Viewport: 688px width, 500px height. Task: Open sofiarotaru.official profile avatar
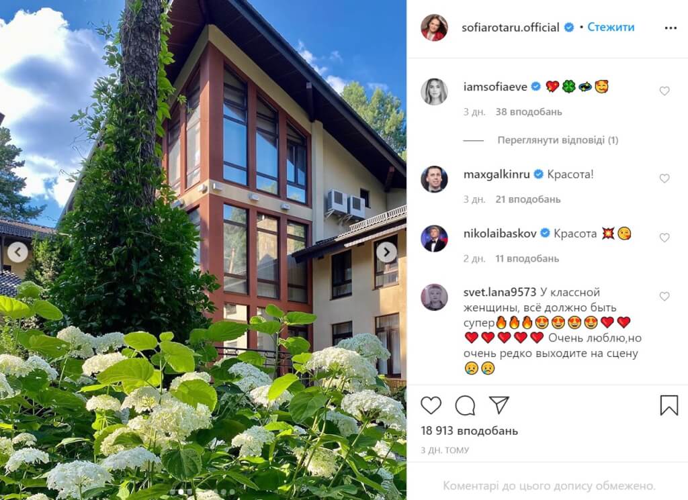coord(434,28)
